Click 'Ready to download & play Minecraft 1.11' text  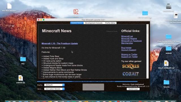[x=133, y=86]
